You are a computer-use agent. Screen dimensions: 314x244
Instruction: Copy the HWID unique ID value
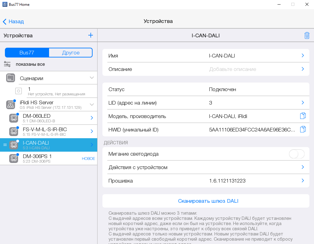tap(303, 129)
